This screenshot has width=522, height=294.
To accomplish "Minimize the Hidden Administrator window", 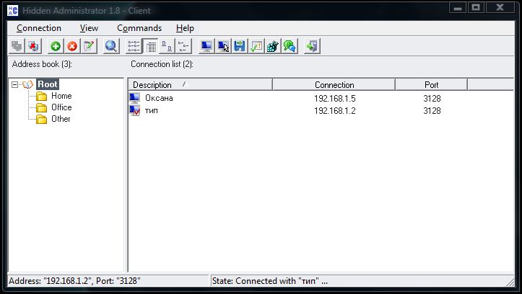I will 458,7.
